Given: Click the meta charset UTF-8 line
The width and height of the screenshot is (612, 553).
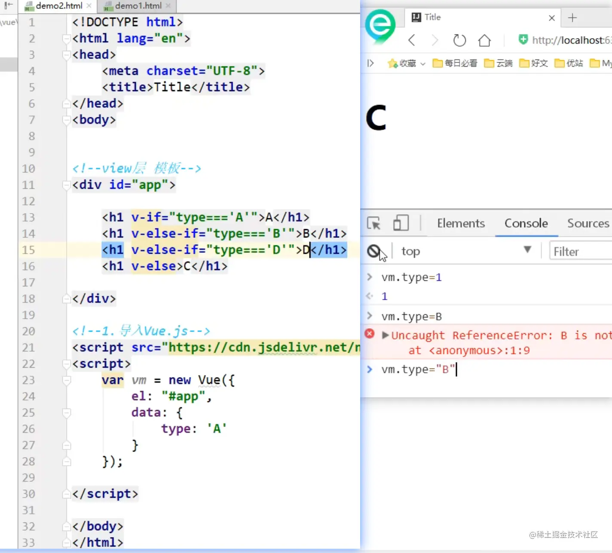Looking at the screenshot, I should [x=183, y=71].
